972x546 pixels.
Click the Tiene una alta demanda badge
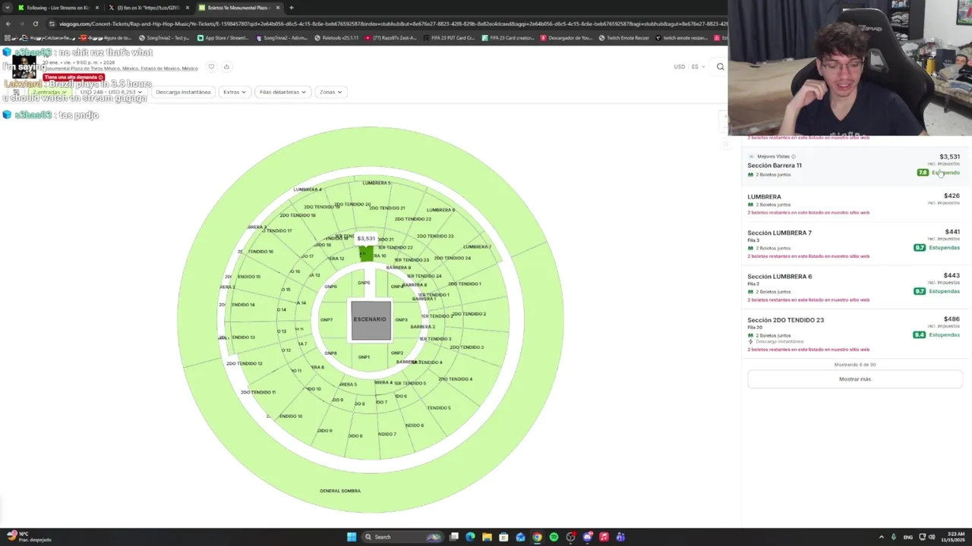(74, 77)
